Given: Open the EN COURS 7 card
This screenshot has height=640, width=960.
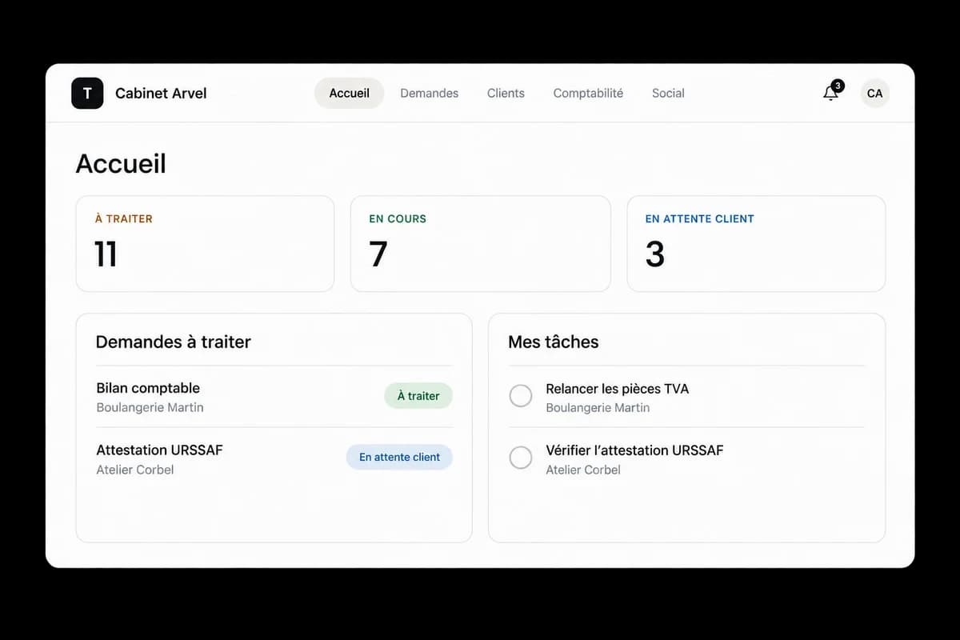Looking at the screenshot, I should [480, 243].
